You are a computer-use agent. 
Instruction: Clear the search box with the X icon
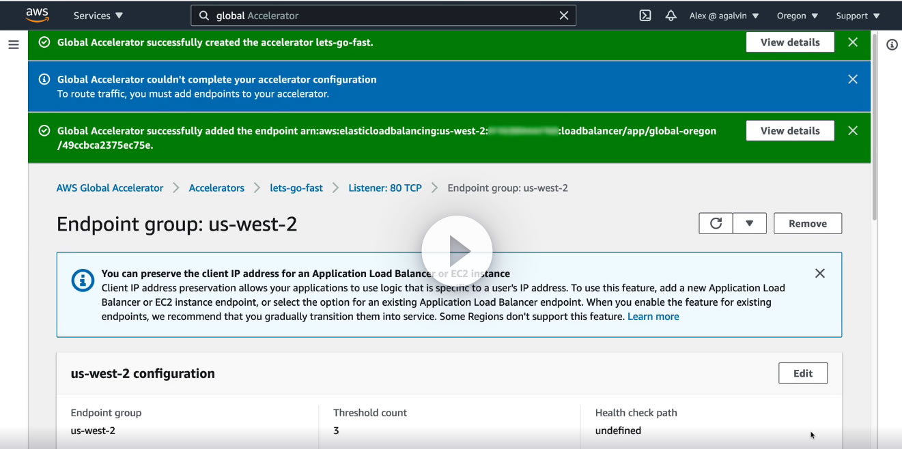point(564,16)
